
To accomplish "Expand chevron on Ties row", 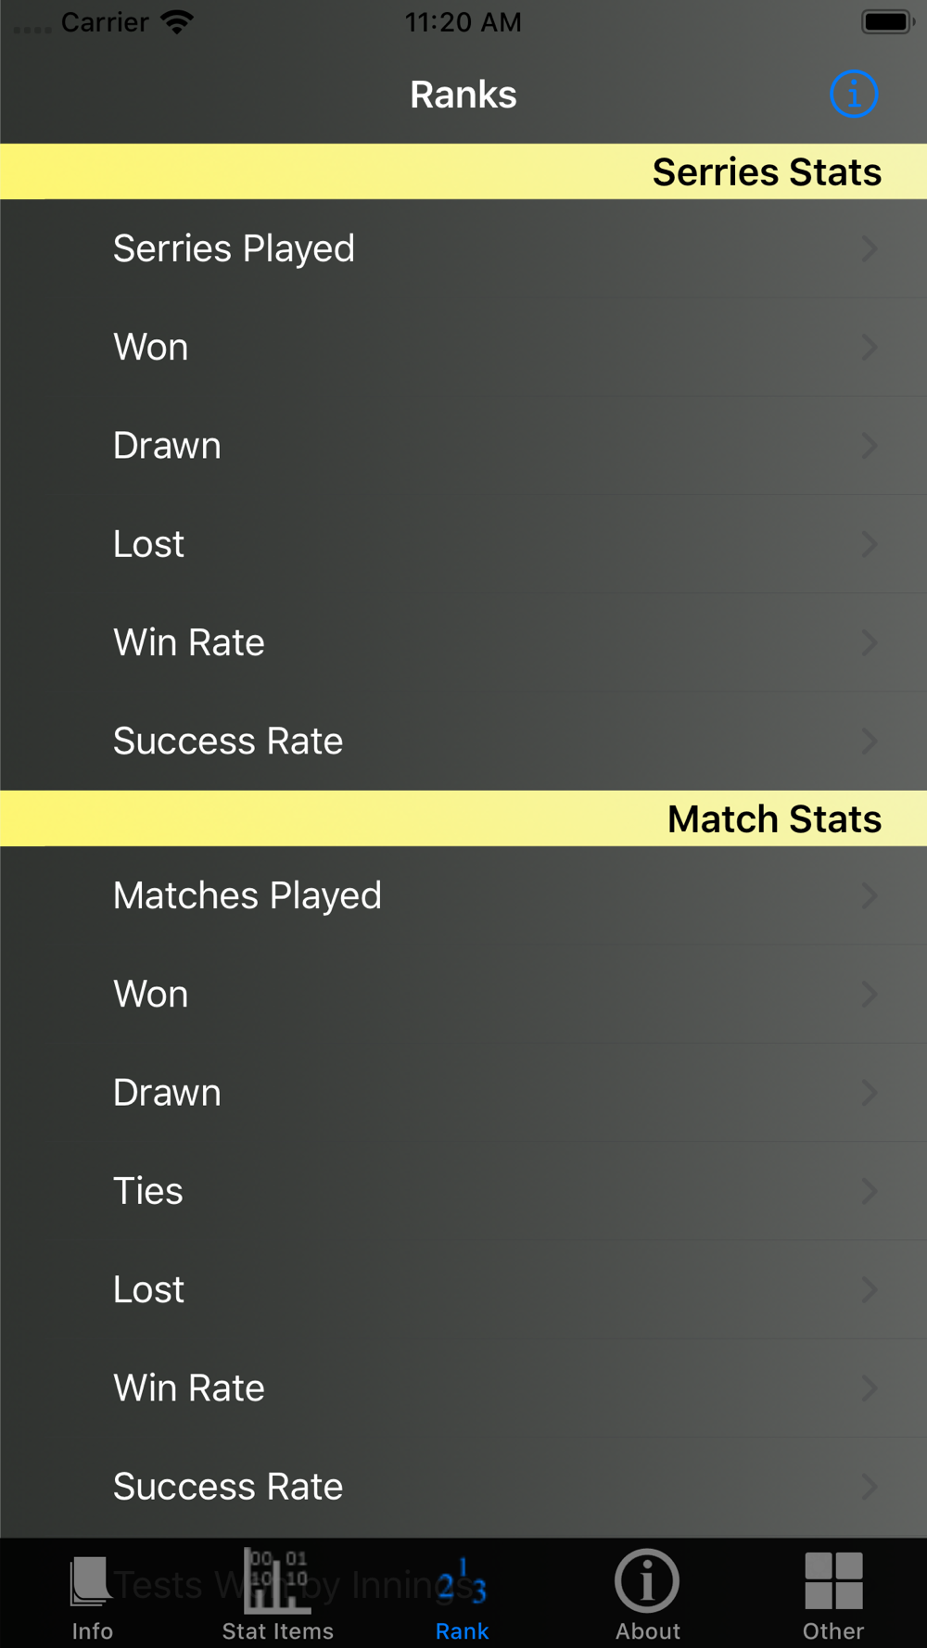I will tap(869, 1191).
